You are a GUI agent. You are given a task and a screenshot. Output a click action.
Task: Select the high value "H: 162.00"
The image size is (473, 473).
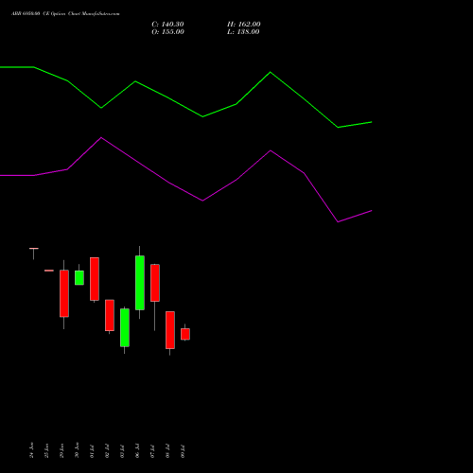point(244,25)
